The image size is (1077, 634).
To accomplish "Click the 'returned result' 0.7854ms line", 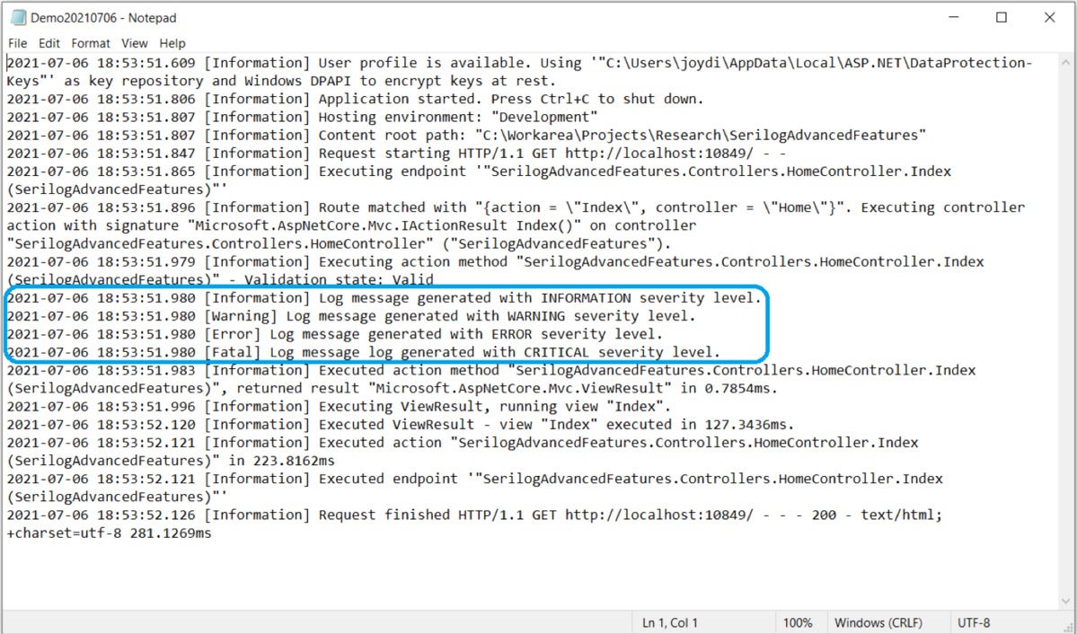I will (x=393, y=388).
